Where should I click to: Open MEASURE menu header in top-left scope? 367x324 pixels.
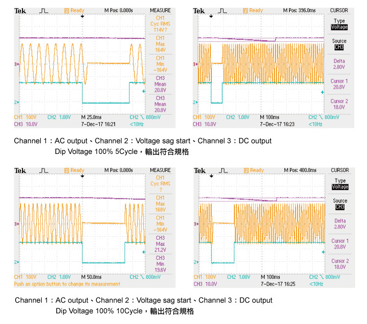coord(160,10)
